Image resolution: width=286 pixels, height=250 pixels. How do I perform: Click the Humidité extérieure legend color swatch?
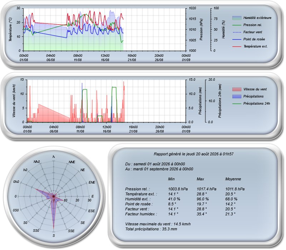pyautogui.click(x=237, y=18)
